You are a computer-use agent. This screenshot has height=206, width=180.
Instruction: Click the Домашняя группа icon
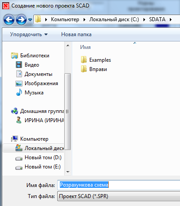(15, 111)
